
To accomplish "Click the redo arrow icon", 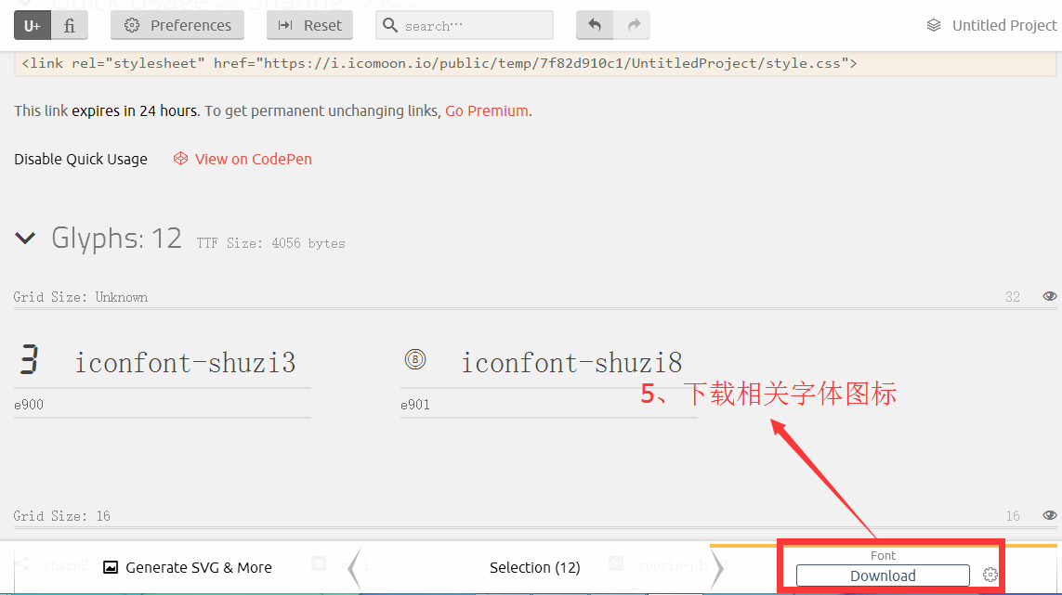I will (634, 26).
